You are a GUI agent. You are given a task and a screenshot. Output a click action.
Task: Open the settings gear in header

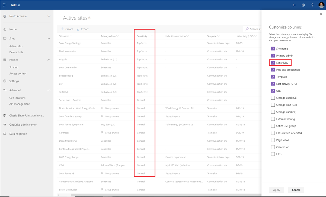coord(303,5)
